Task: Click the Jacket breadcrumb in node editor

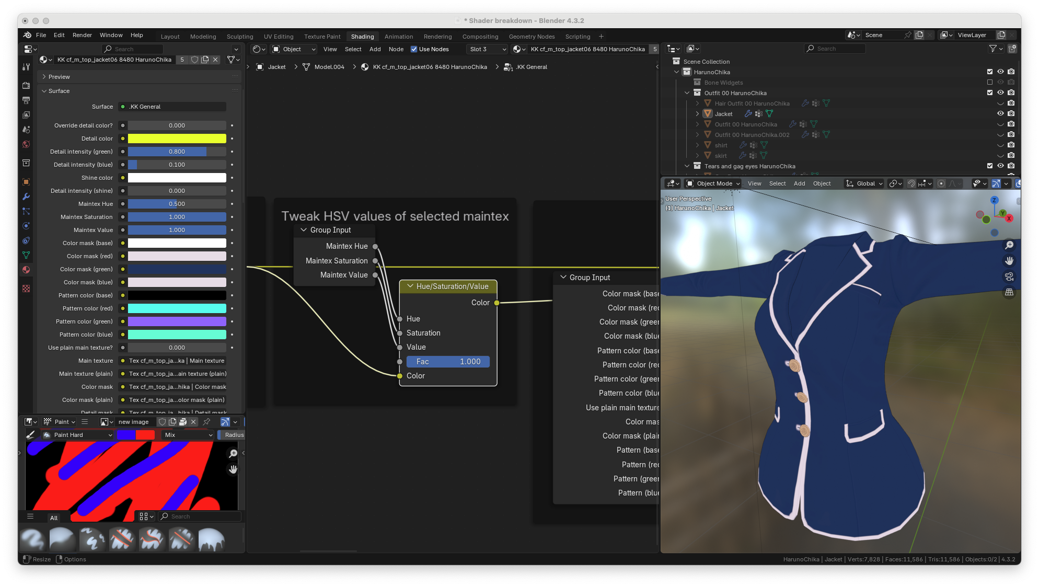Action: [276, 67]
